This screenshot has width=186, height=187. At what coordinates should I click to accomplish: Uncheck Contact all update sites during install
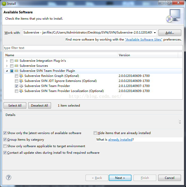[x=5, y=153]
